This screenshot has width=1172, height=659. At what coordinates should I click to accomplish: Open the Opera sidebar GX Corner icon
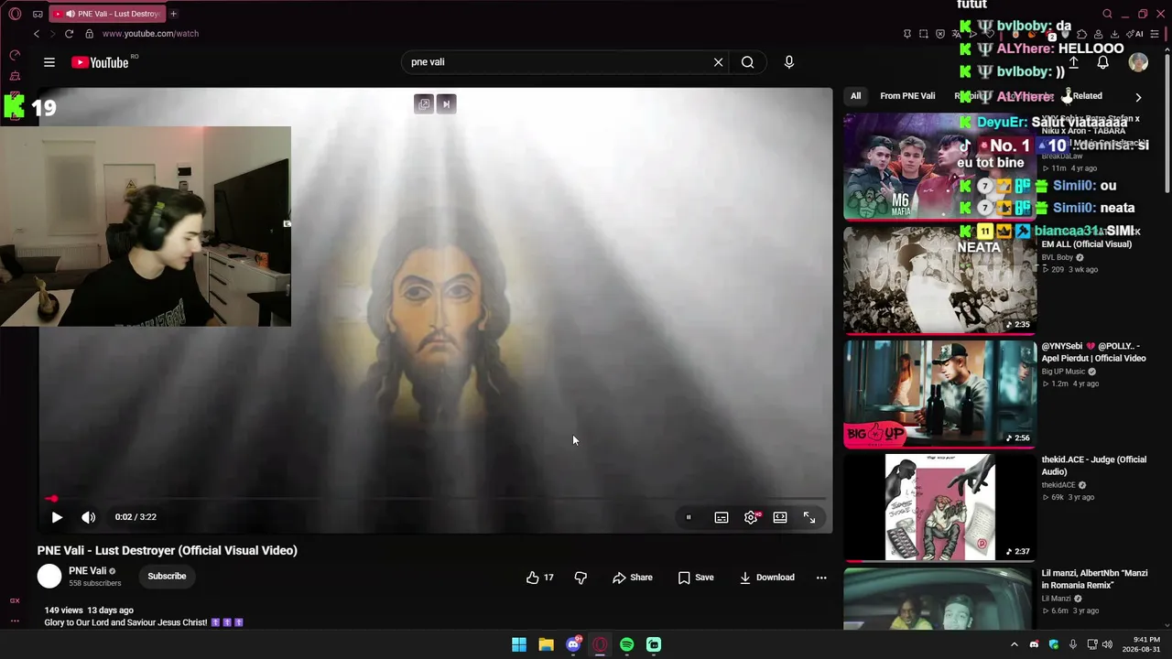click(15, 601)
